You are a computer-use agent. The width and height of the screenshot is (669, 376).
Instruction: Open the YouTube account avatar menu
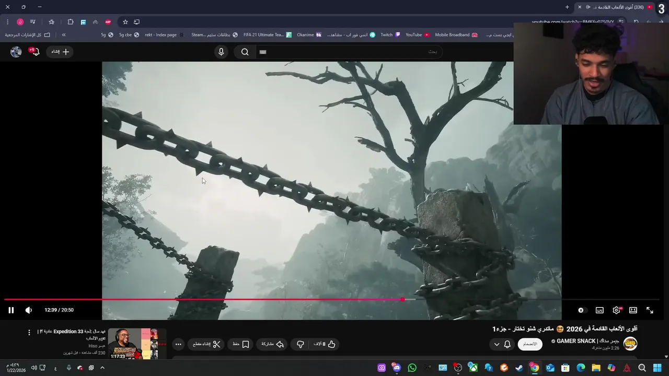click(16, 51)
